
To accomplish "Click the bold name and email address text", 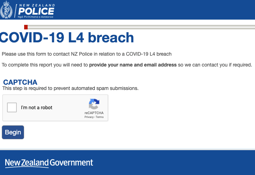I will click(x=133, y=65).
